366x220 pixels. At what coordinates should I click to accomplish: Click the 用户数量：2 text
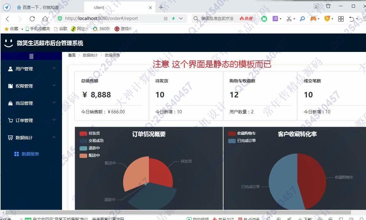pyautogui.click(x=241, y=112)
